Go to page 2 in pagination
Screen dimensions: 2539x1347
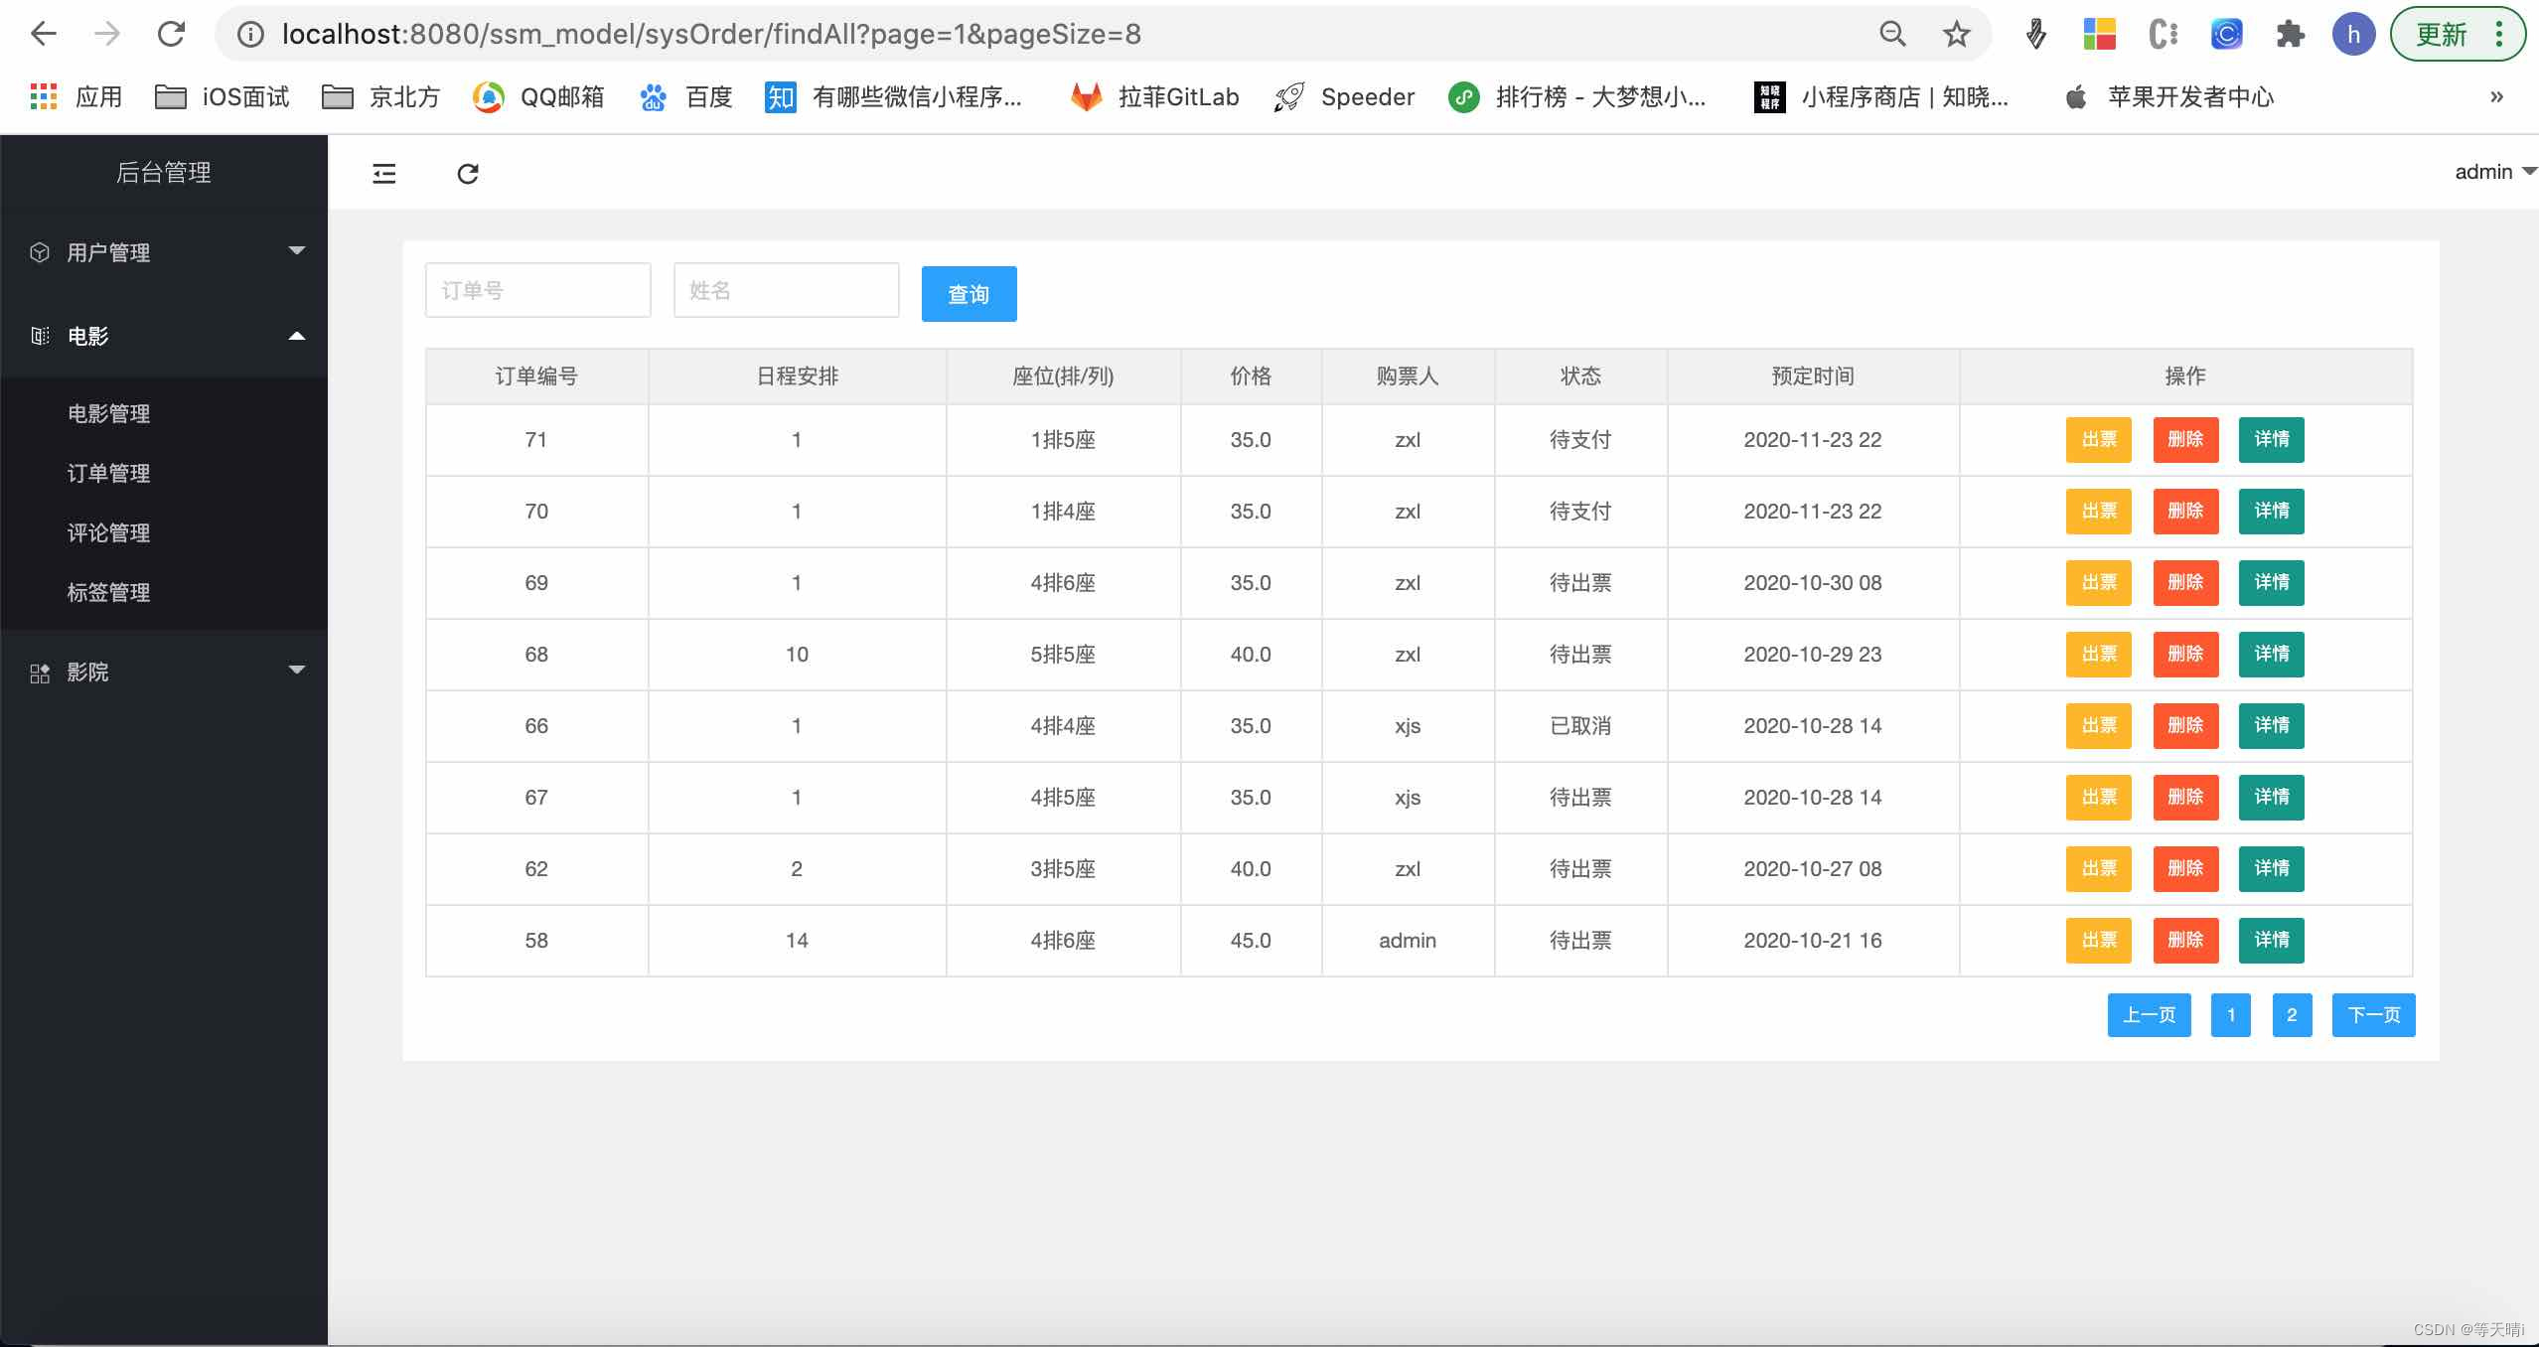(x=2293, y=1014)
